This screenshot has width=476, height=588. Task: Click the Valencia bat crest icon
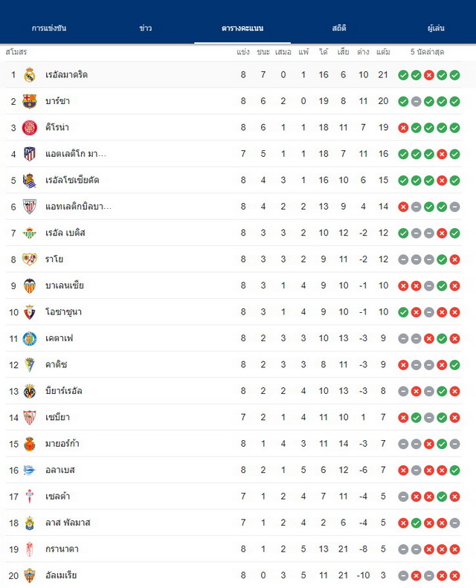tap(29, 285)
